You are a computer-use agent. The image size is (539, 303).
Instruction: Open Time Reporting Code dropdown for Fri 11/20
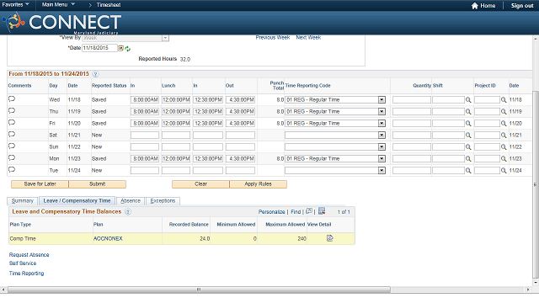click(x=382, y=124)
